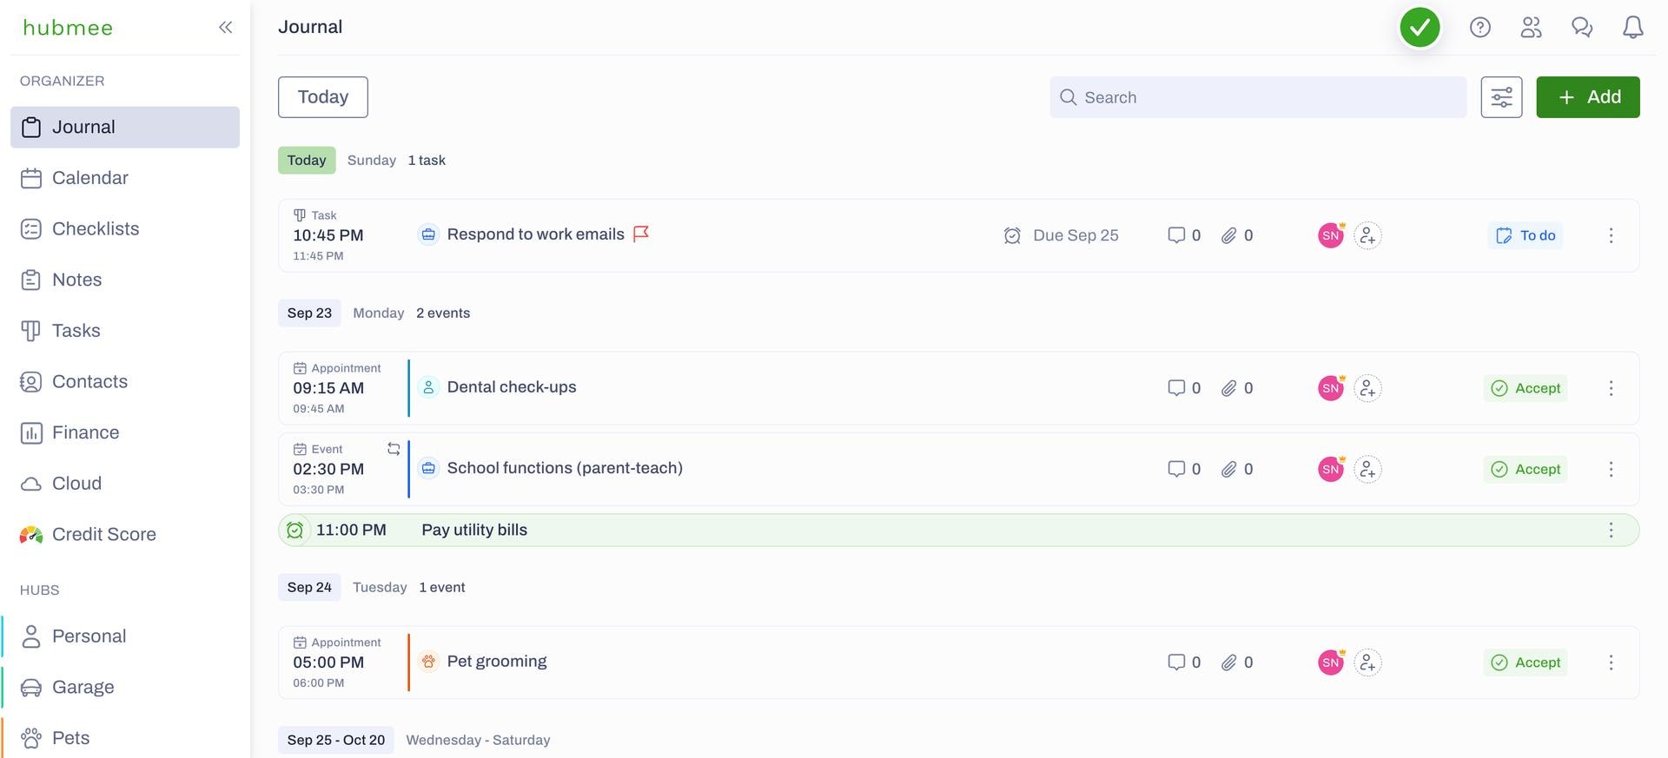Open the notifications bell
Viewport: 1668px width, 758px height.
click(x=1632, y=28)
